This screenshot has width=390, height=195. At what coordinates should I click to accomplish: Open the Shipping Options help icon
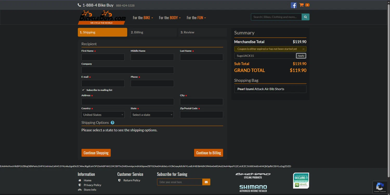(x=112, y=123)
